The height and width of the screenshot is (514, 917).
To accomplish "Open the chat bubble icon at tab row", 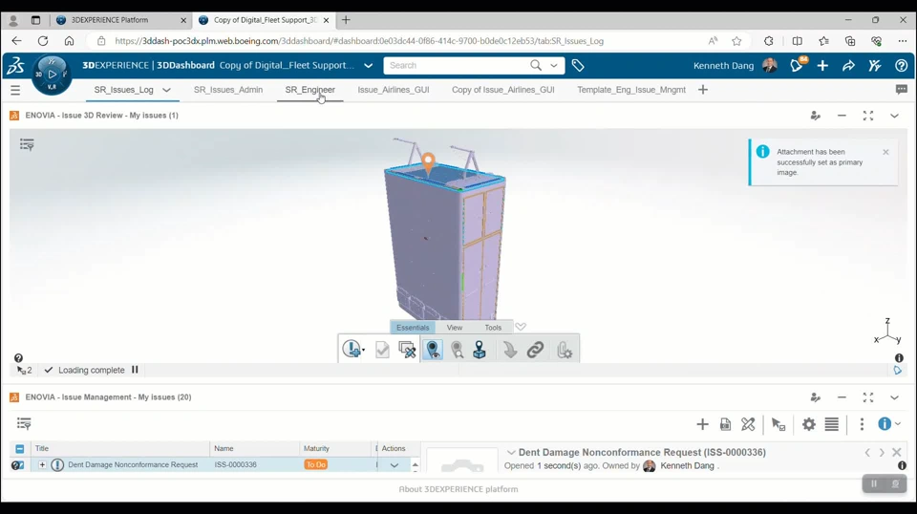I will click(x=901, y=90).
